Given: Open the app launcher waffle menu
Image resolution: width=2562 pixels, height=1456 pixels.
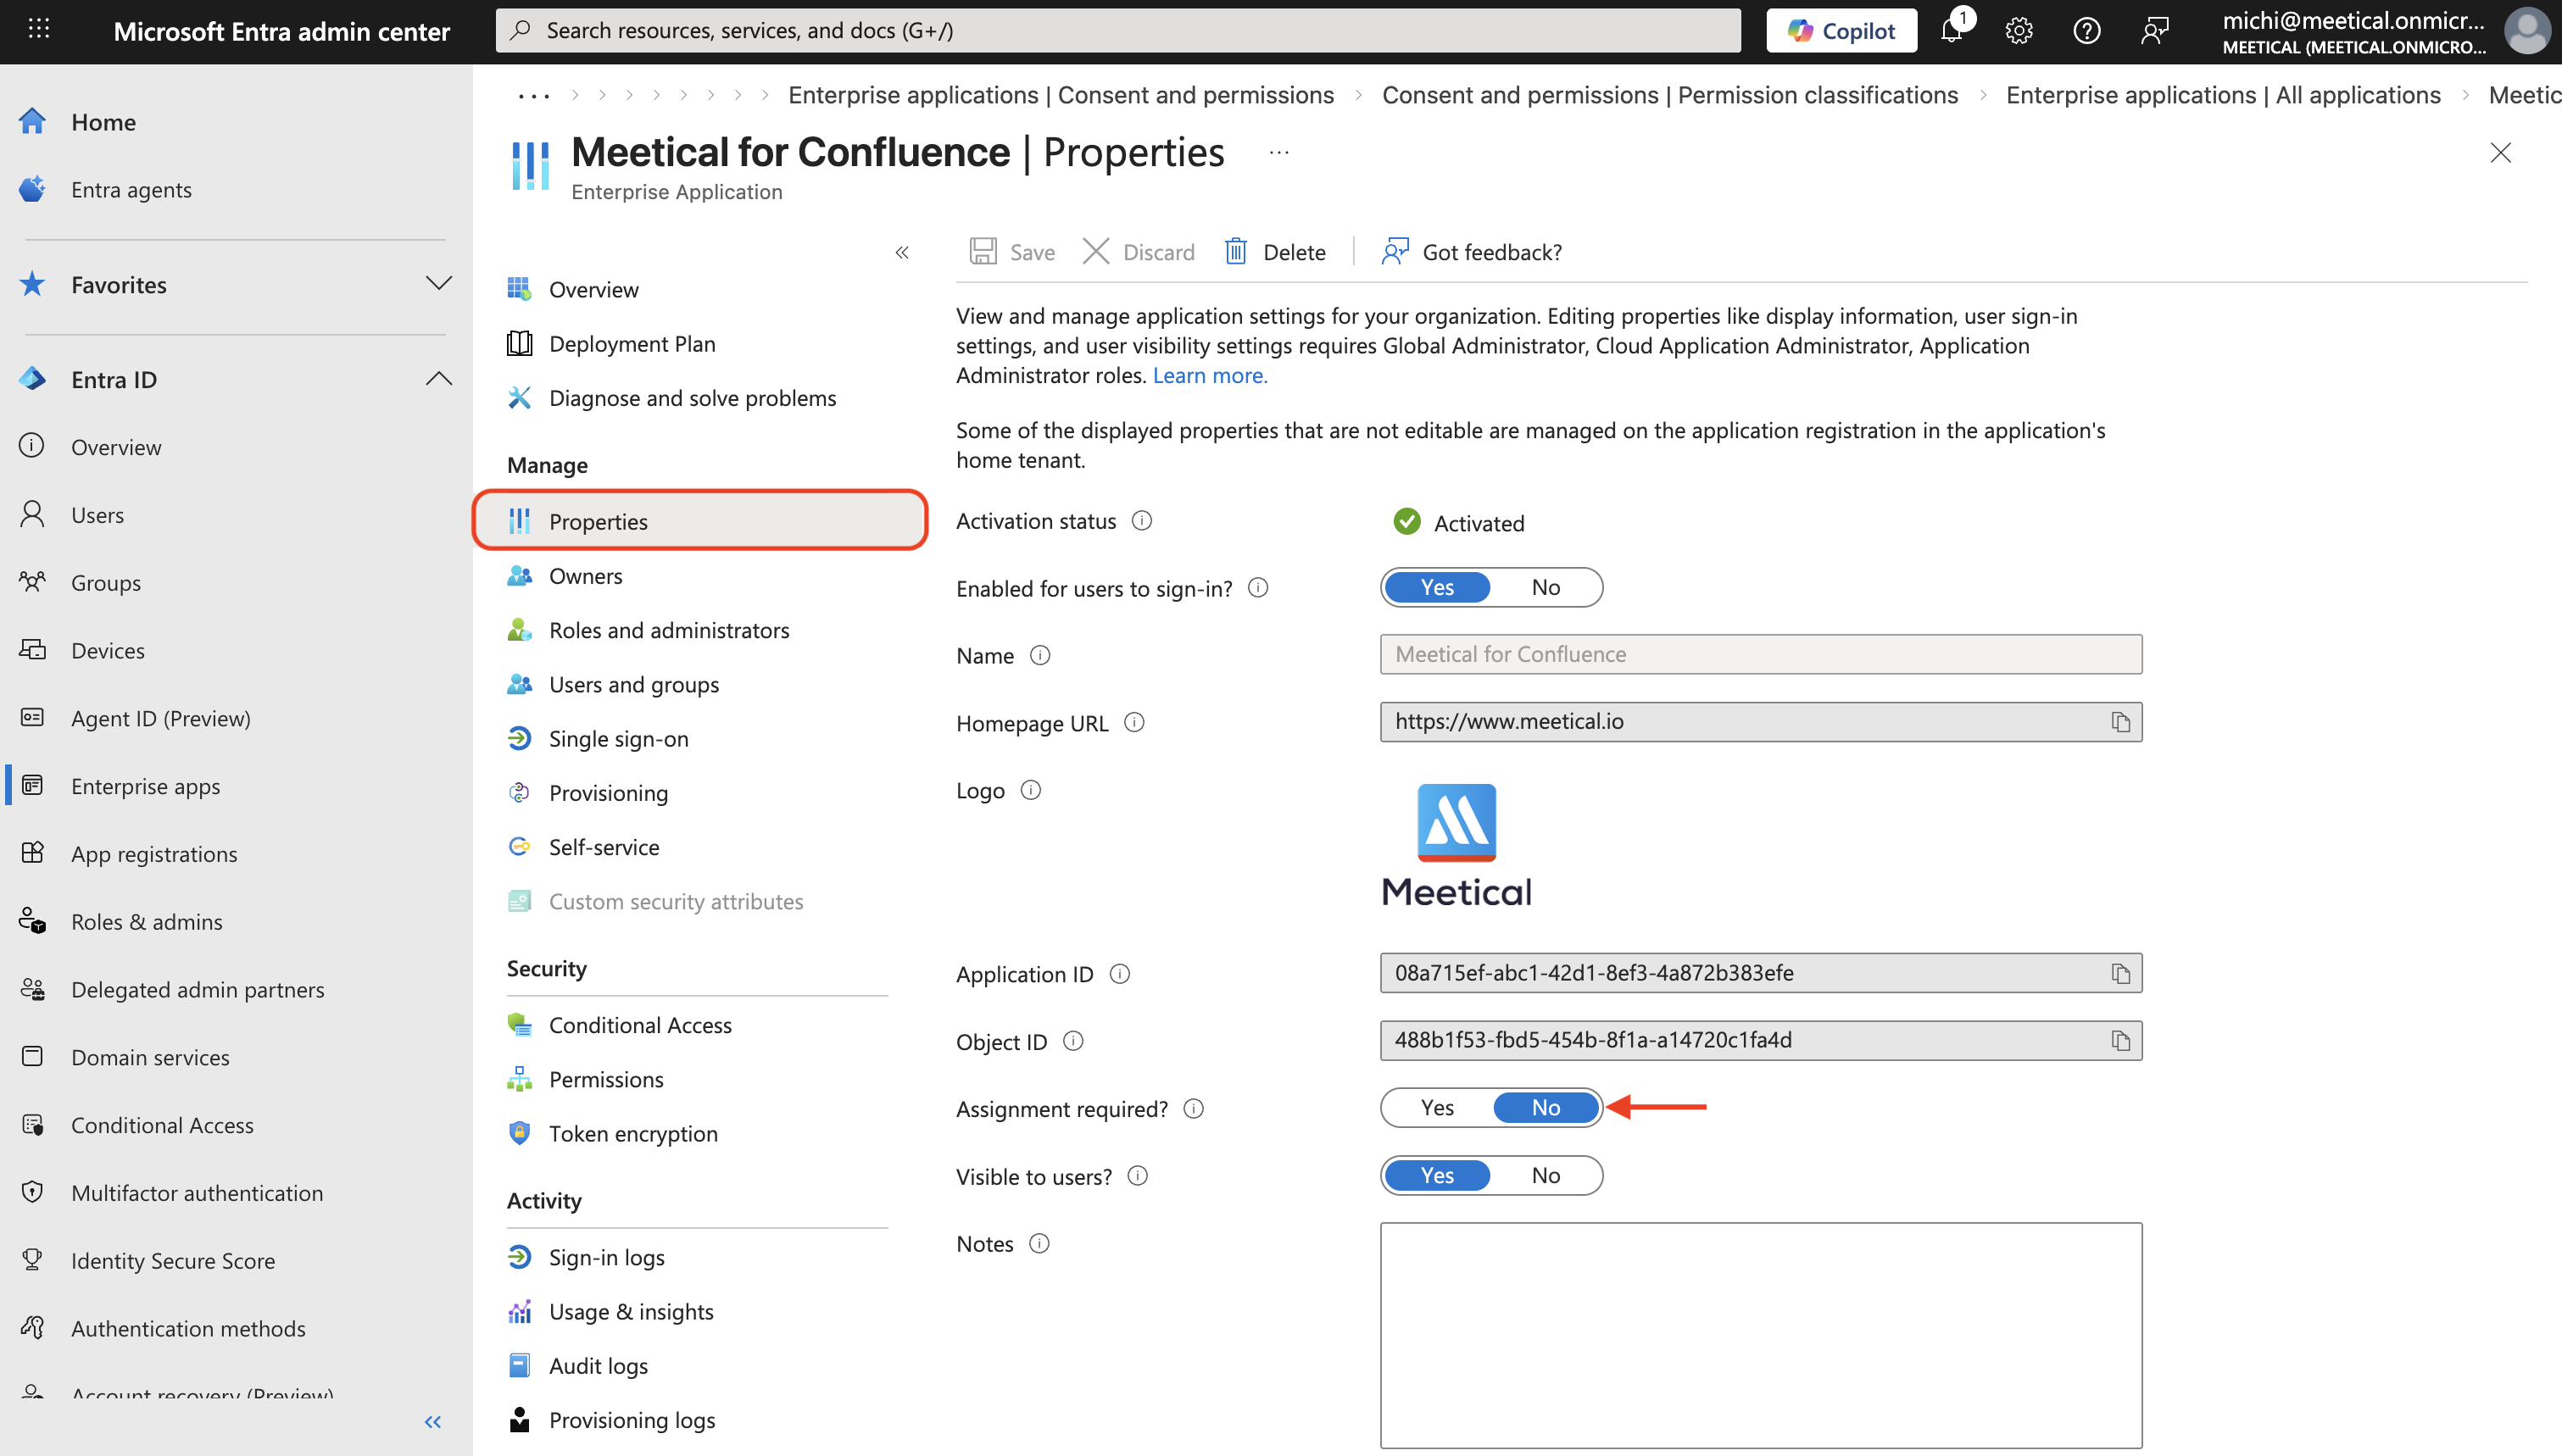Looking at the screenshot, I should pyautogui.click(x=38, y=30).
